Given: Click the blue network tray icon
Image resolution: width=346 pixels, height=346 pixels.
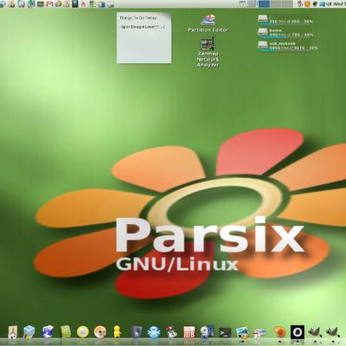Looking at the screenshot, I should (322, 3).
